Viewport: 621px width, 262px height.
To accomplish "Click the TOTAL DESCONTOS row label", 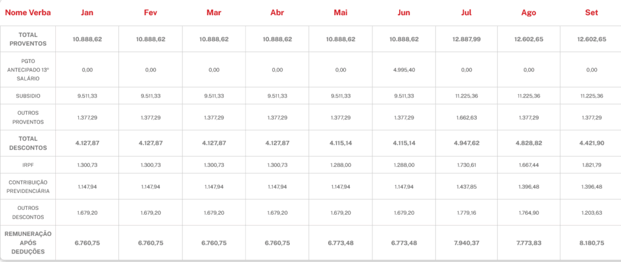I will tap(27, 143).
